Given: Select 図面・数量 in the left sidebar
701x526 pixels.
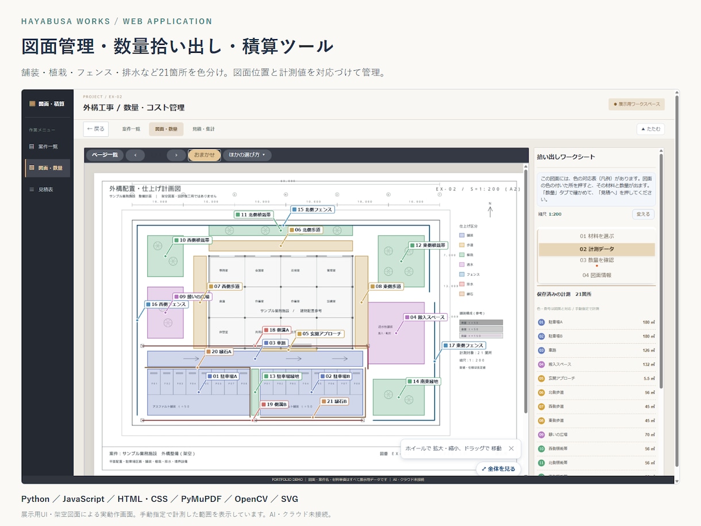Looking at the screenshot, I should (x=47, y=168).
